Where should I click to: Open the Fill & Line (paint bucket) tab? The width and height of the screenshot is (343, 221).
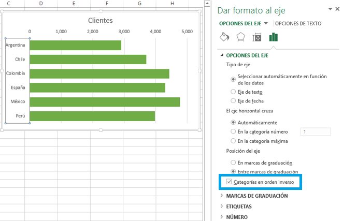click(224, 37)
